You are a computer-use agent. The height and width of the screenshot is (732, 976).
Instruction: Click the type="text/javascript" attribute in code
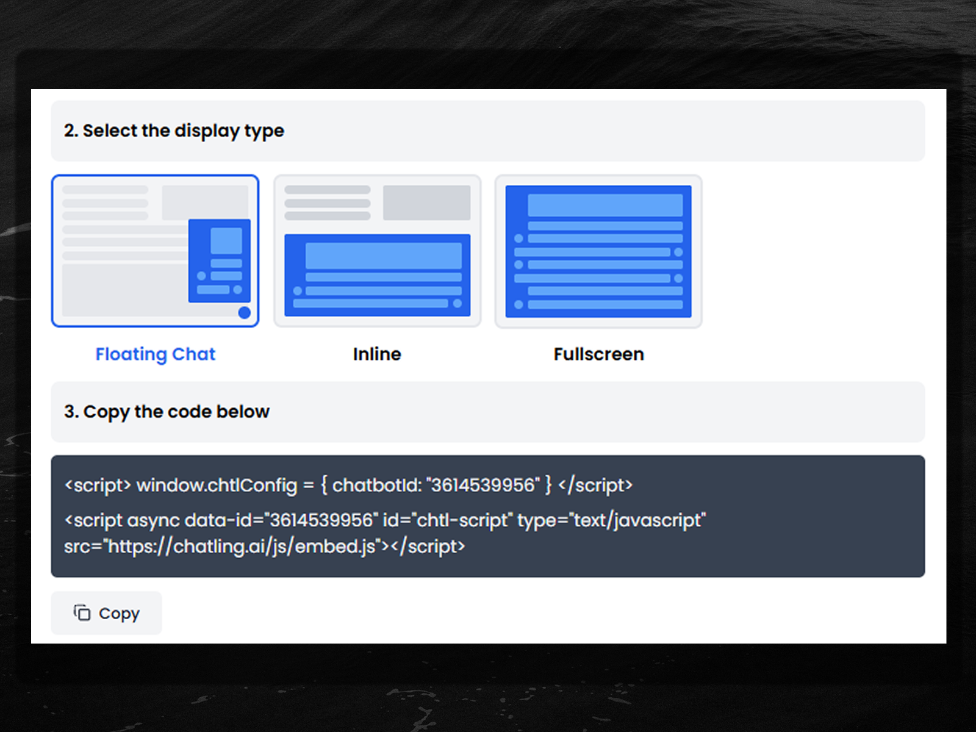coord(611,520)
